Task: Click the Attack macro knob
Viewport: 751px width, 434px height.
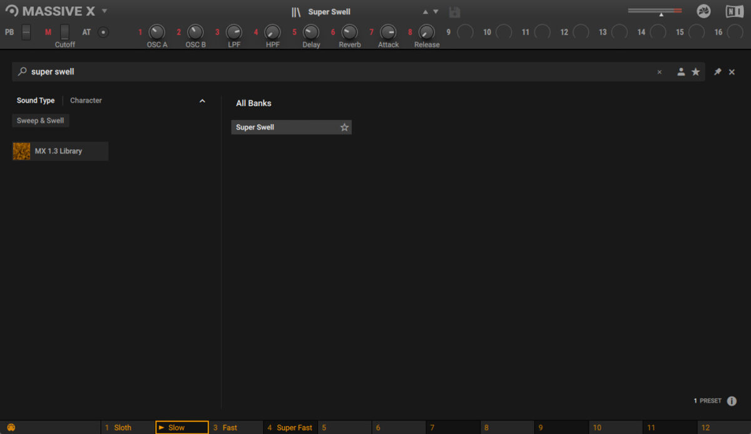Action: click(x=388, y=32)
